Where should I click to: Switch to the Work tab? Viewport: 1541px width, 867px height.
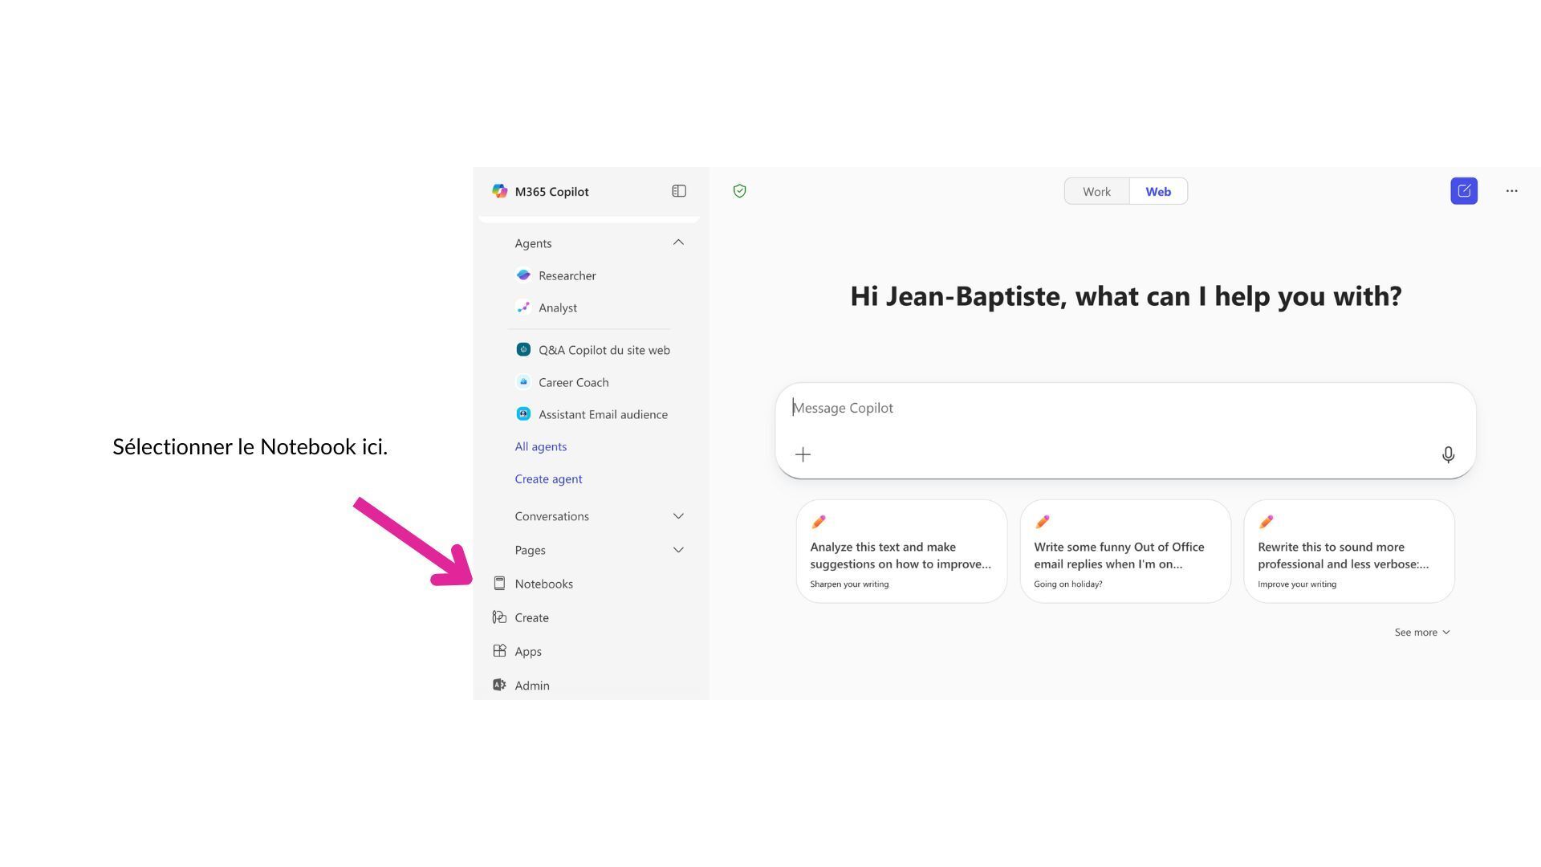[1096, 191]
